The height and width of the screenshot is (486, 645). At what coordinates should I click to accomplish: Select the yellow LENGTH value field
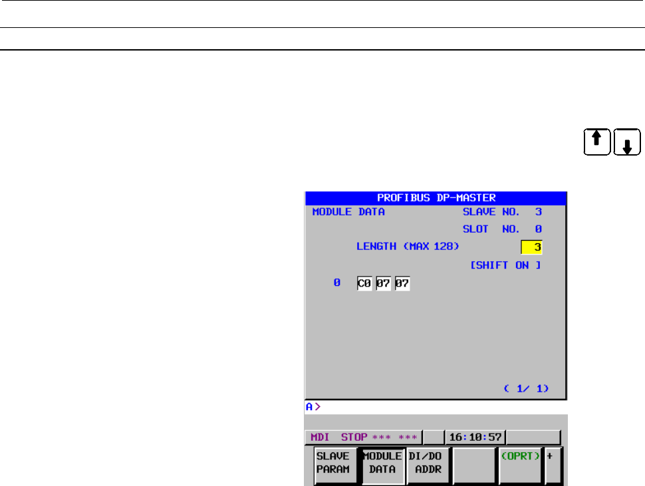click(532, 247)
